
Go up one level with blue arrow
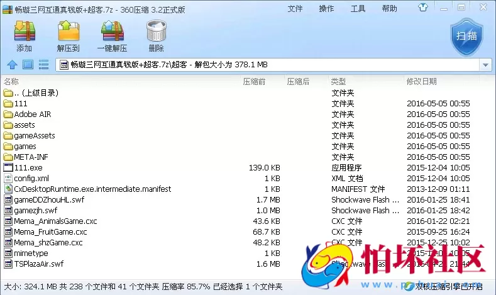12,65
